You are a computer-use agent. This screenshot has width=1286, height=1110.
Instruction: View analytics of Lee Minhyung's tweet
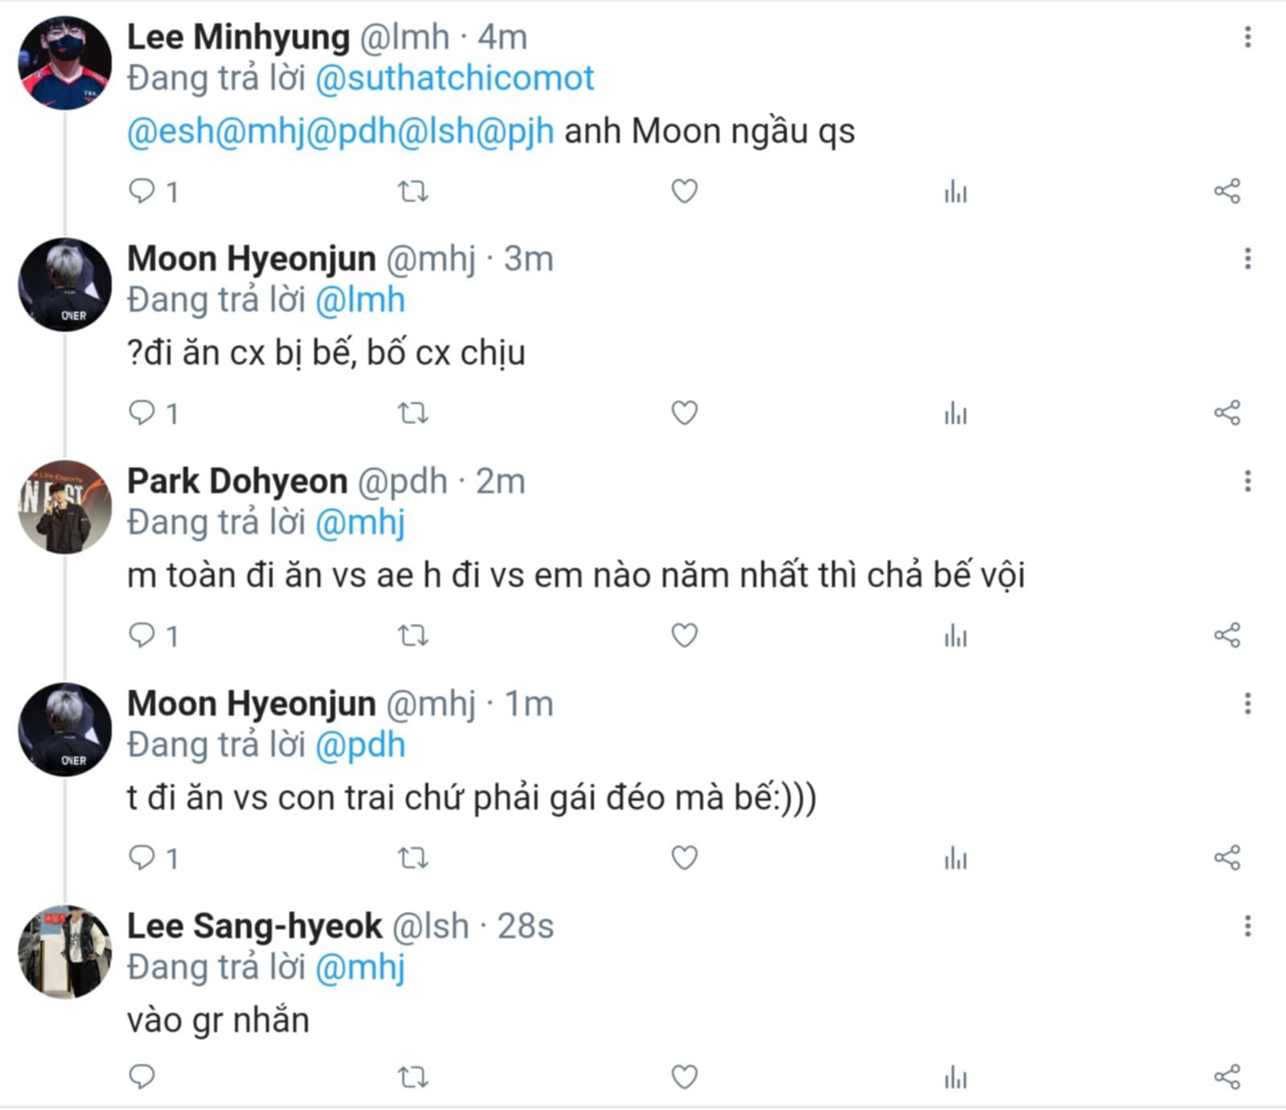tap(956, 192)
